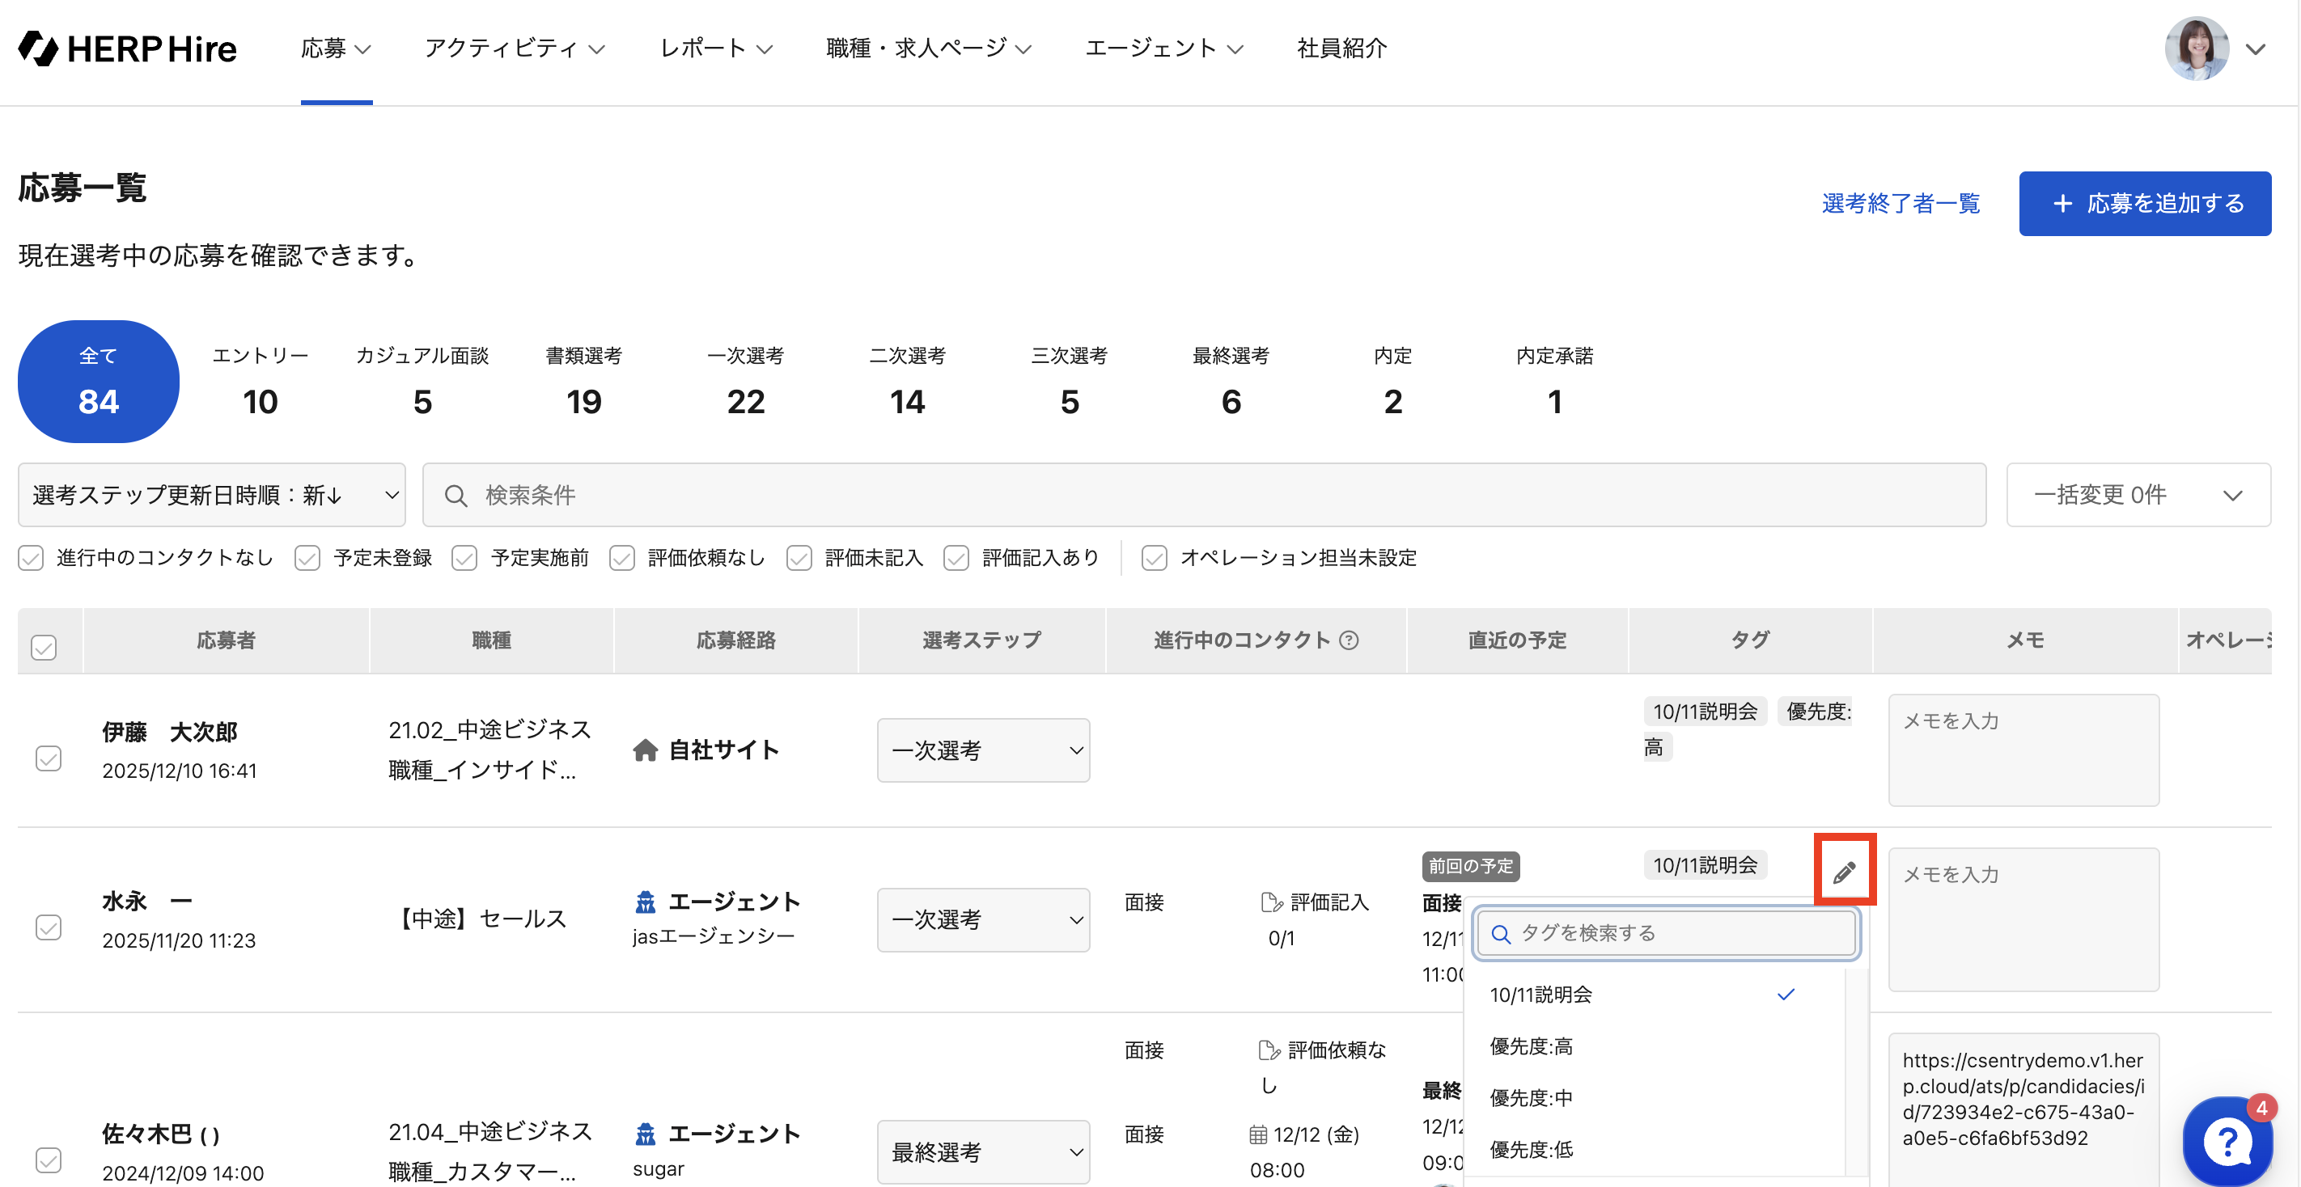Viewport: 2301px width, 1187px height.
Task: Click the pencil edit-tags icon
Action: click(1844, 872)
